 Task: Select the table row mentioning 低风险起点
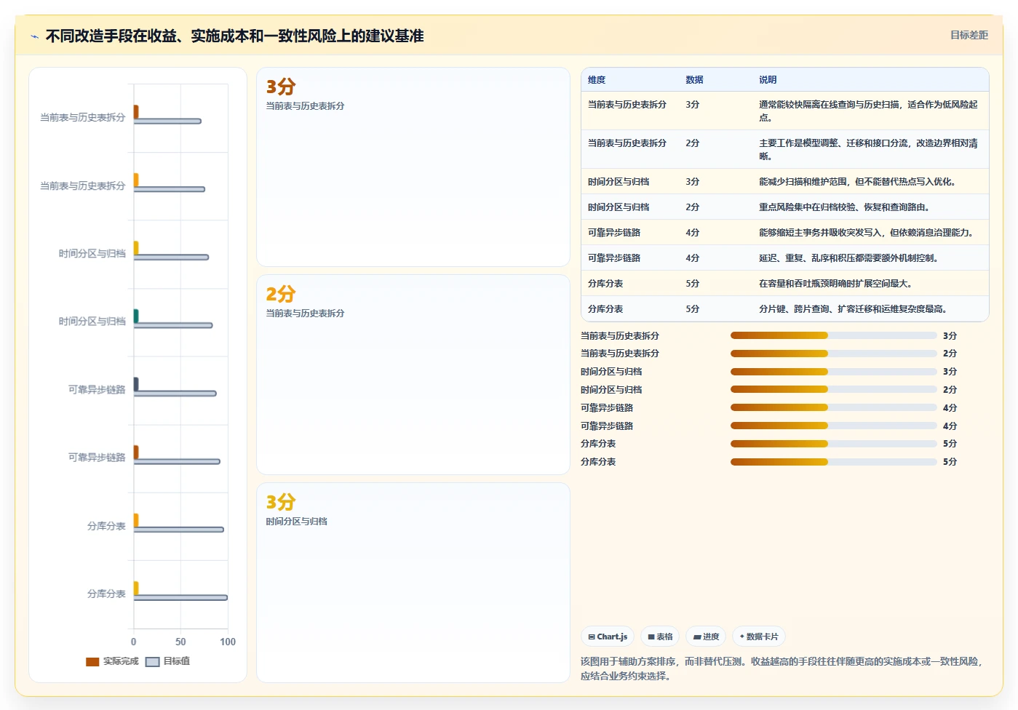pos(785,111)
